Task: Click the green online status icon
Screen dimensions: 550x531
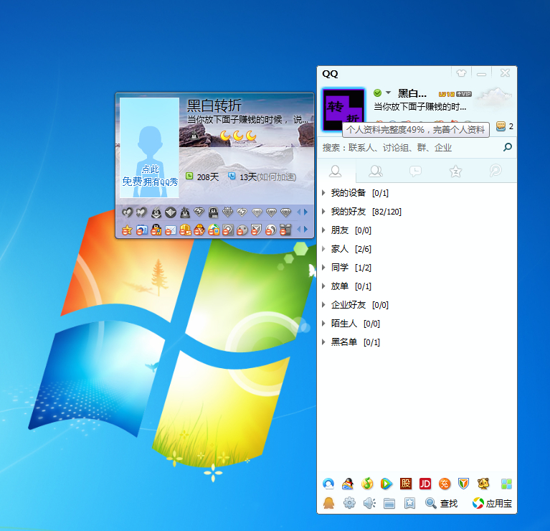Action: [377, 93]
